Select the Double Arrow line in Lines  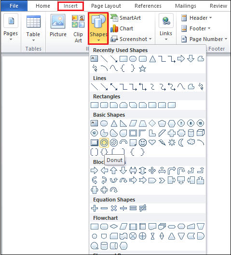click(x=114, y=87)
